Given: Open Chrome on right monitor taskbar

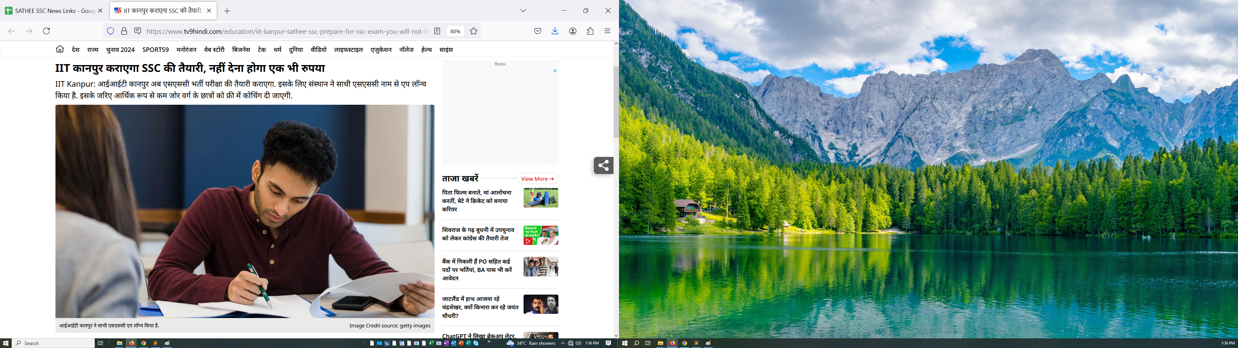Looking at the screenshot, I should click(684, 343).
